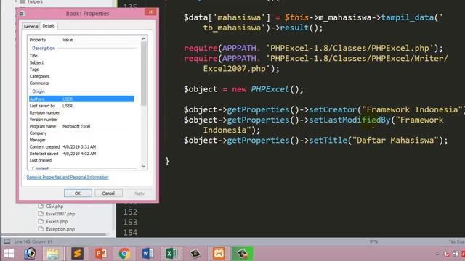
Task: Click the greyed-out Apply button
Action: click(x=139, y=194)
